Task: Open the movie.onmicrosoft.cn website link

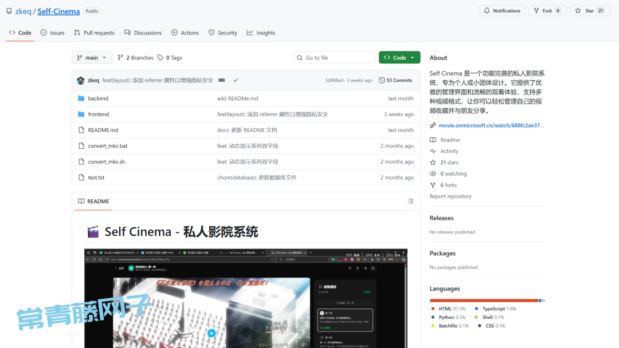Action: tap(491, 125)
